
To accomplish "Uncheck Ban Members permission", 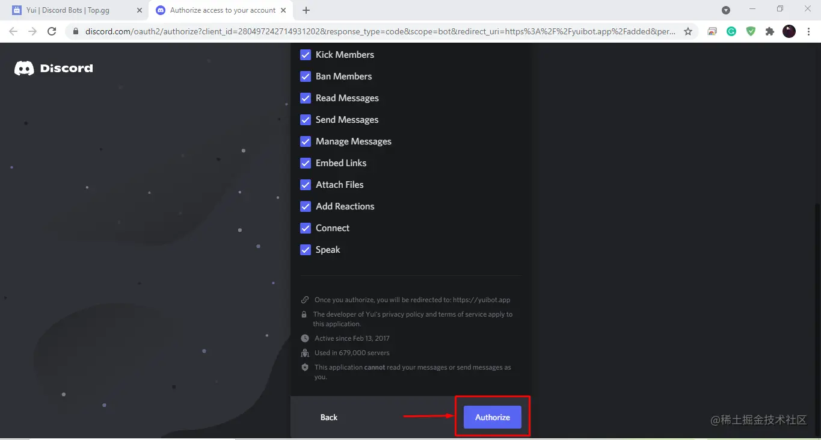I will 306,76.
